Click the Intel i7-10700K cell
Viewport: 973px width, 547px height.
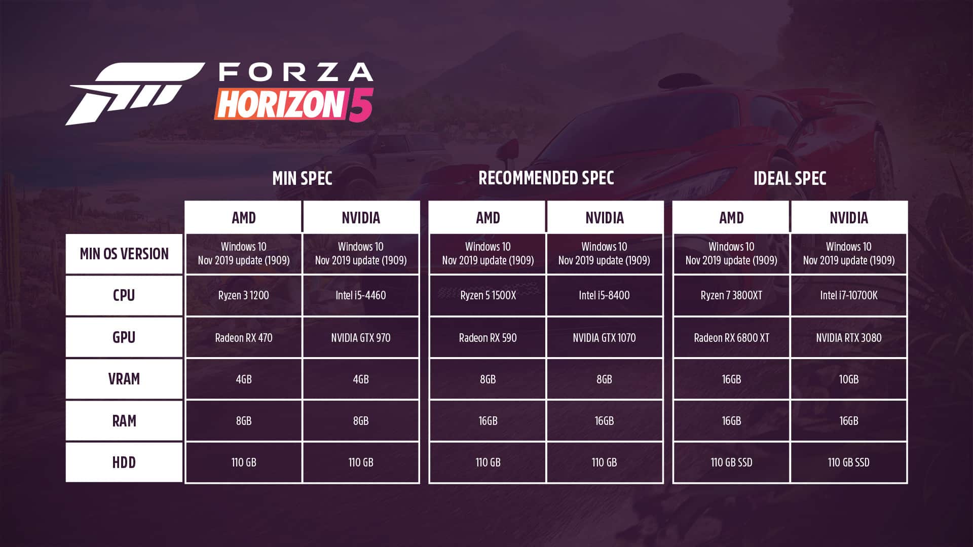coord(849,295)
